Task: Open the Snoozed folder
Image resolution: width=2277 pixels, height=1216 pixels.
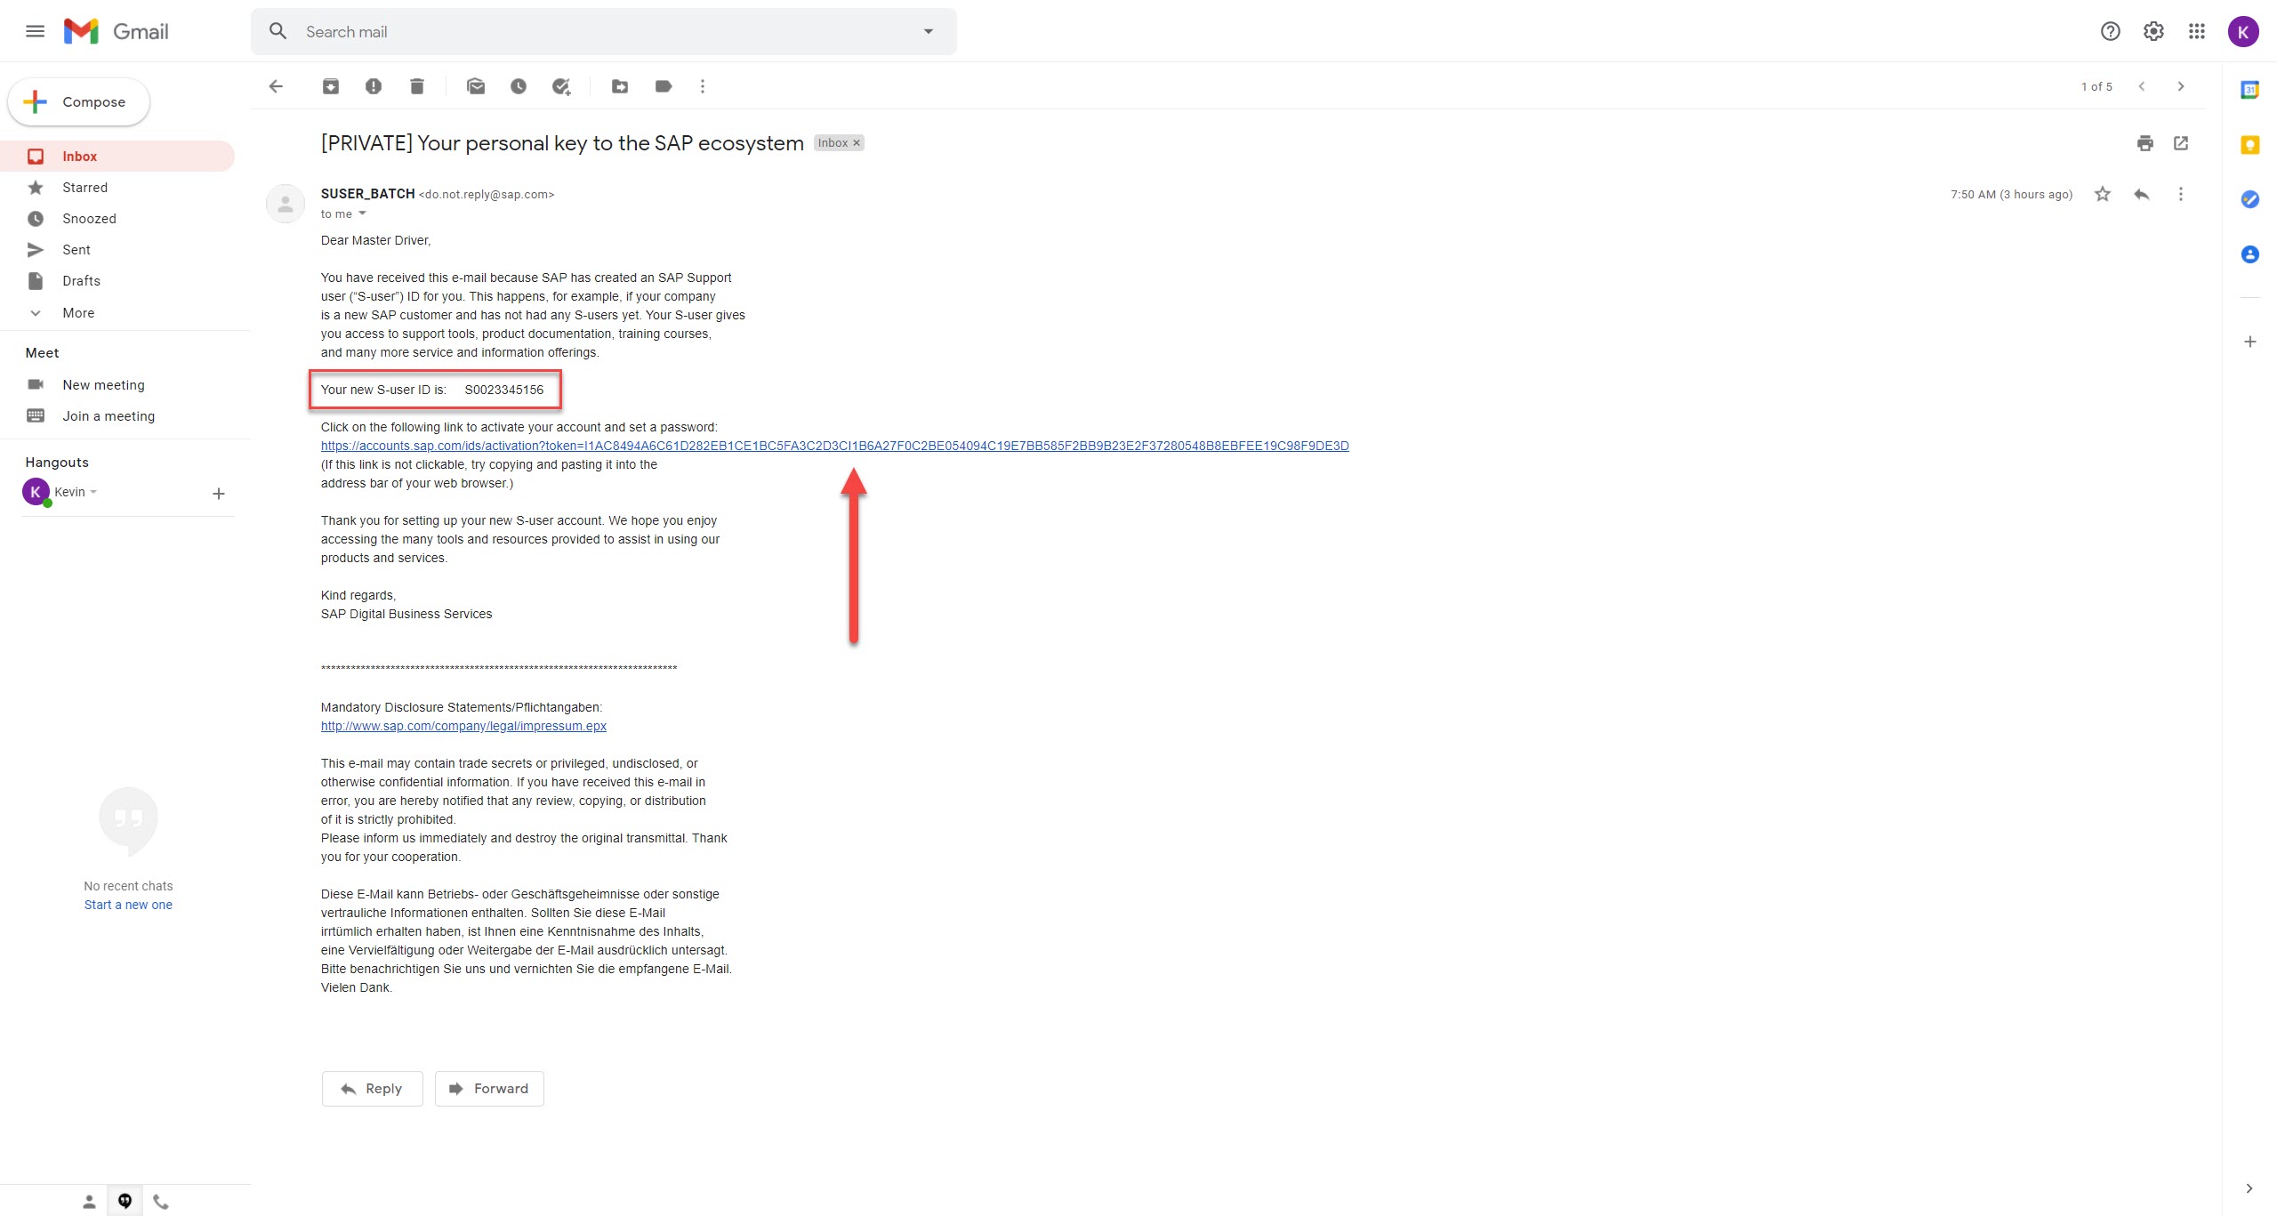Action: (x=117, y=219)
